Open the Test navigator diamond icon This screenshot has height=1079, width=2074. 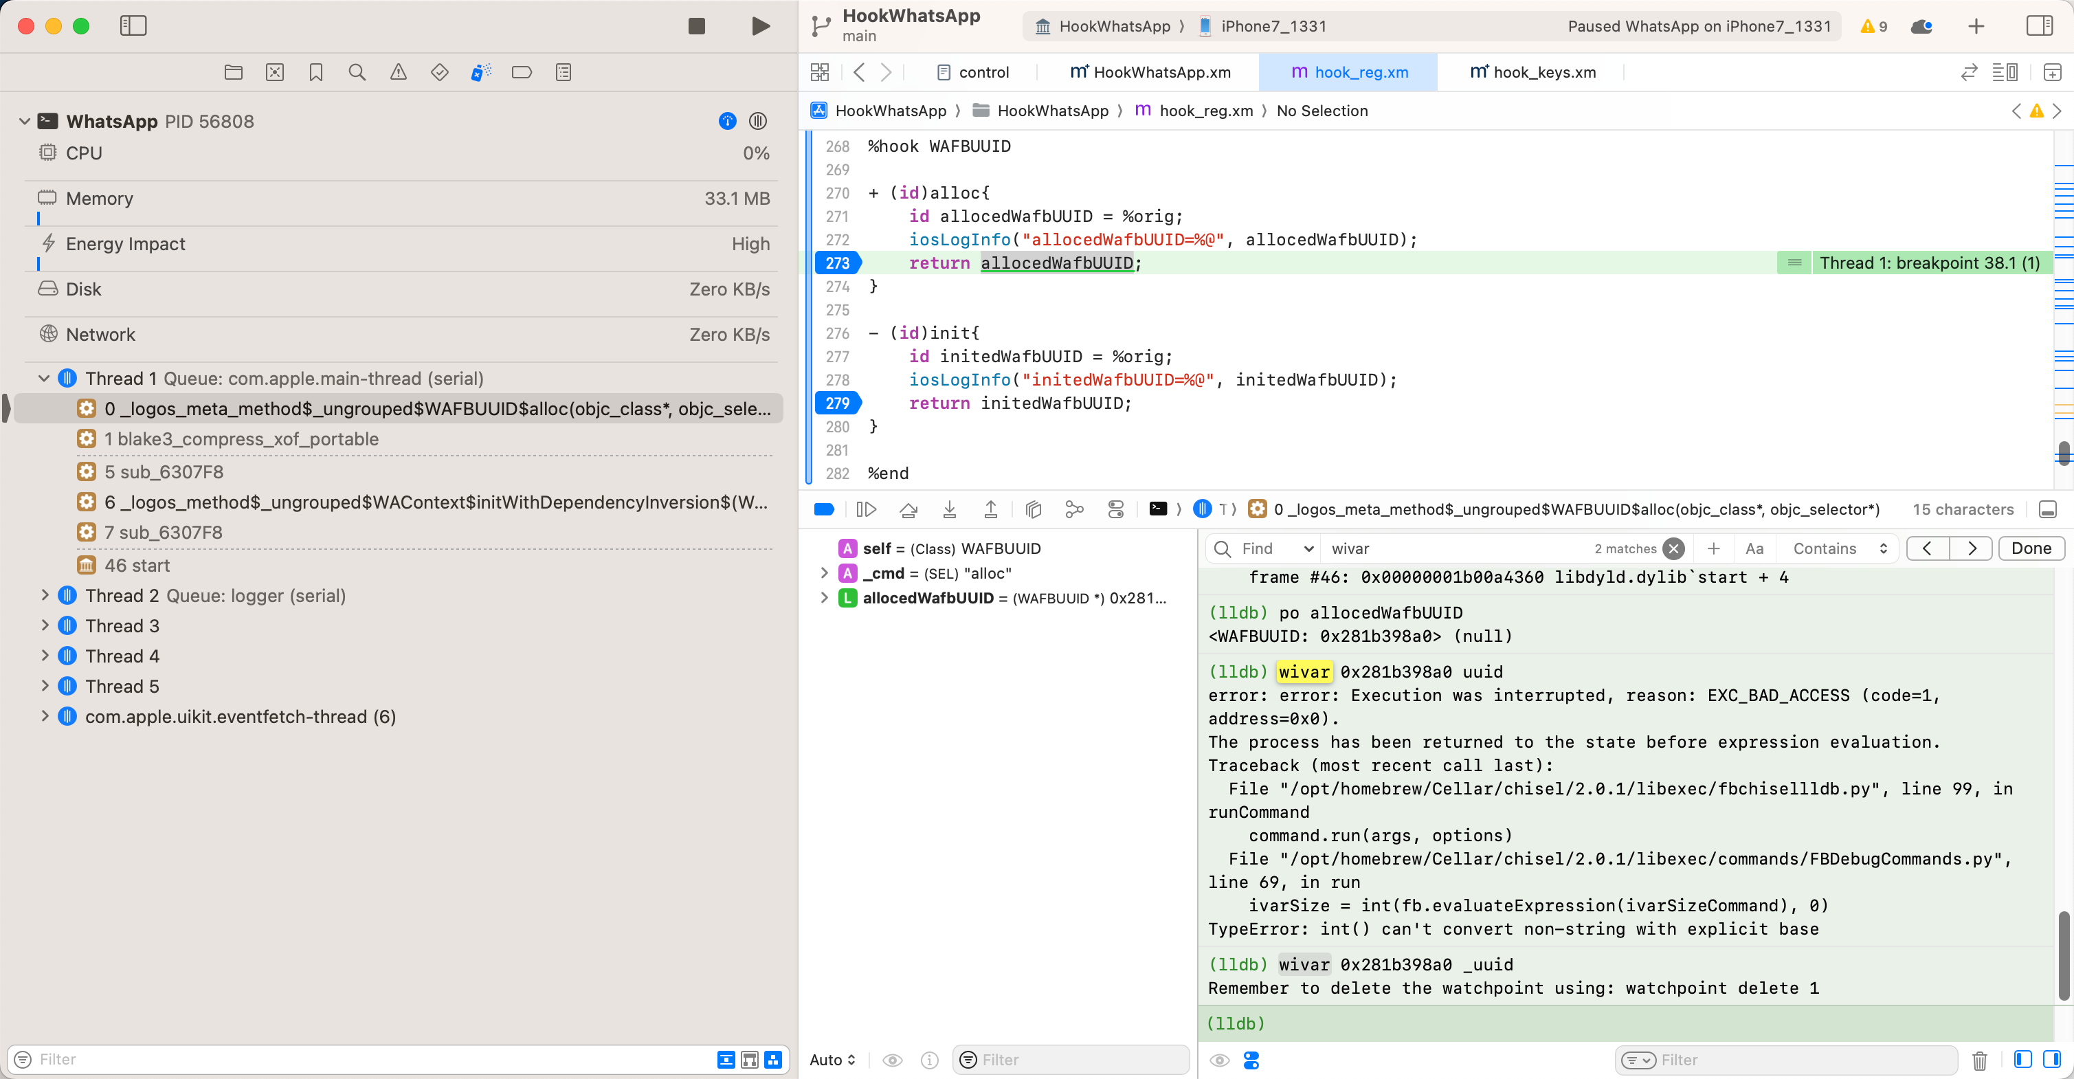440,72
